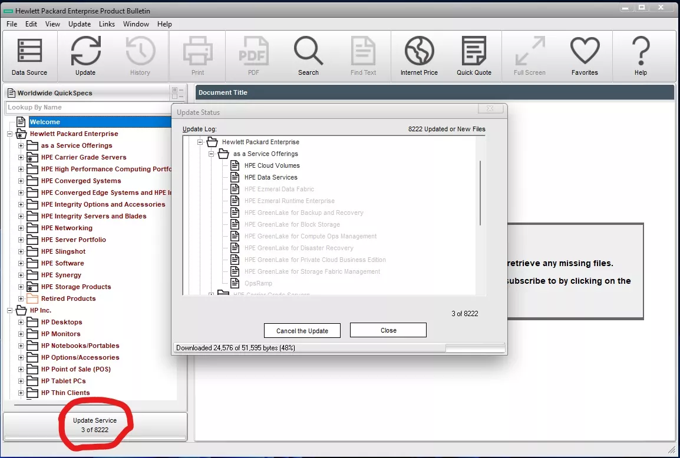
Task: Click the Print toolbar icon
Action: coord(198,51)
